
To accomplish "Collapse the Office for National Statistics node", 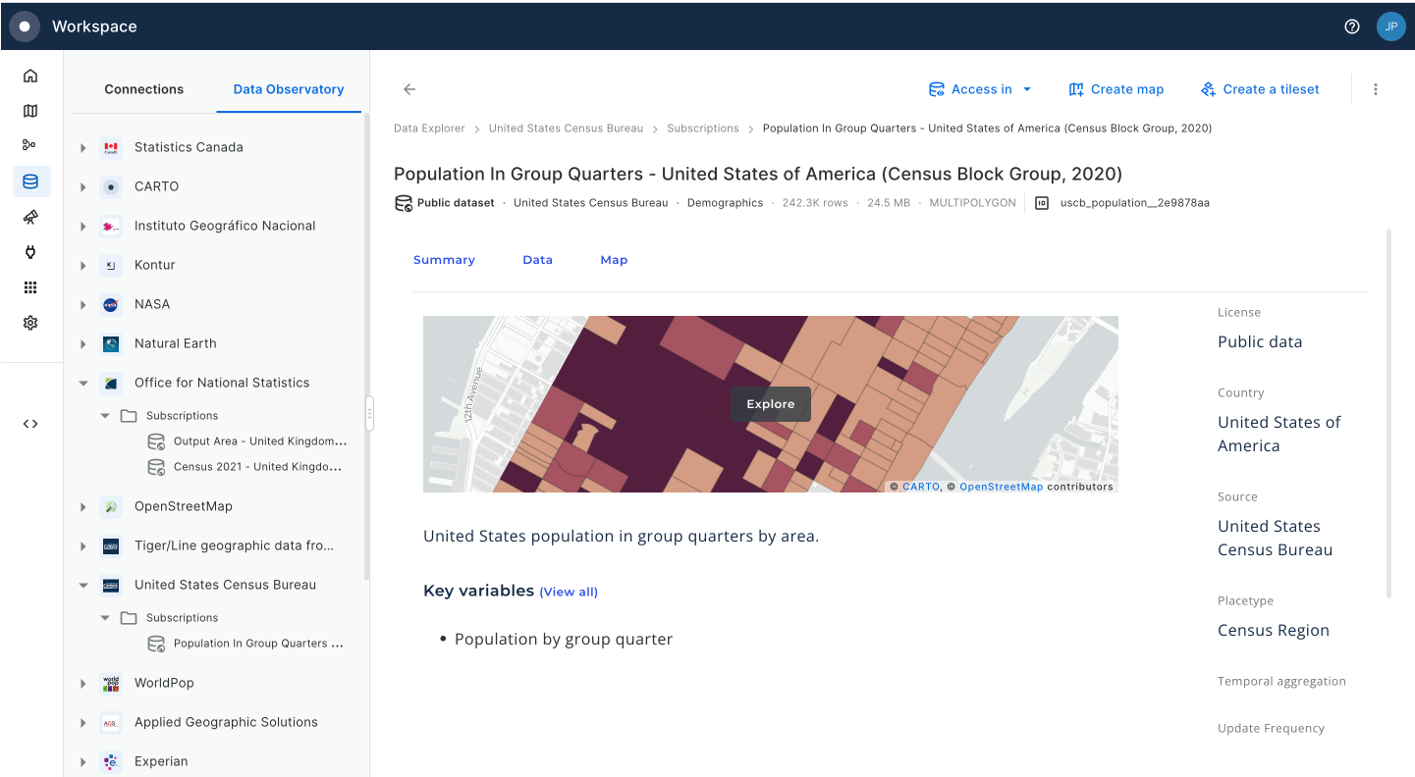I will point(83,383).
